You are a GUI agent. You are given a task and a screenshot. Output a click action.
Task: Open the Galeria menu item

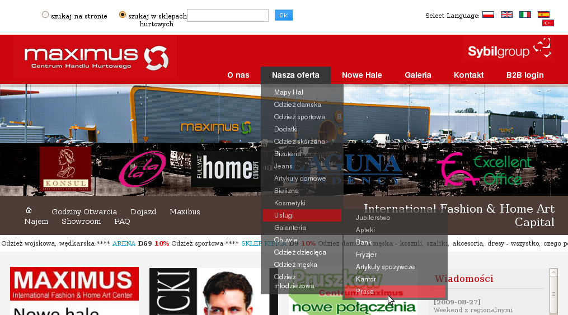click(418, 75)
